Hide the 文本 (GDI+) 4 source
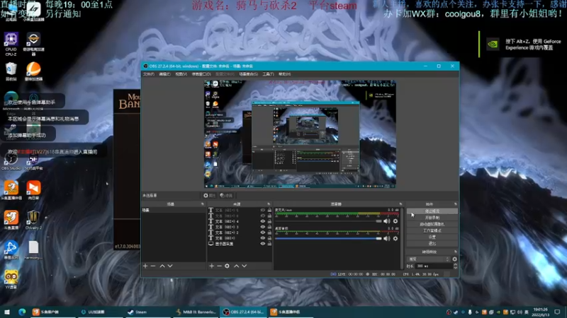The width and height of the screenshot is (567, 318). point(263,221)
